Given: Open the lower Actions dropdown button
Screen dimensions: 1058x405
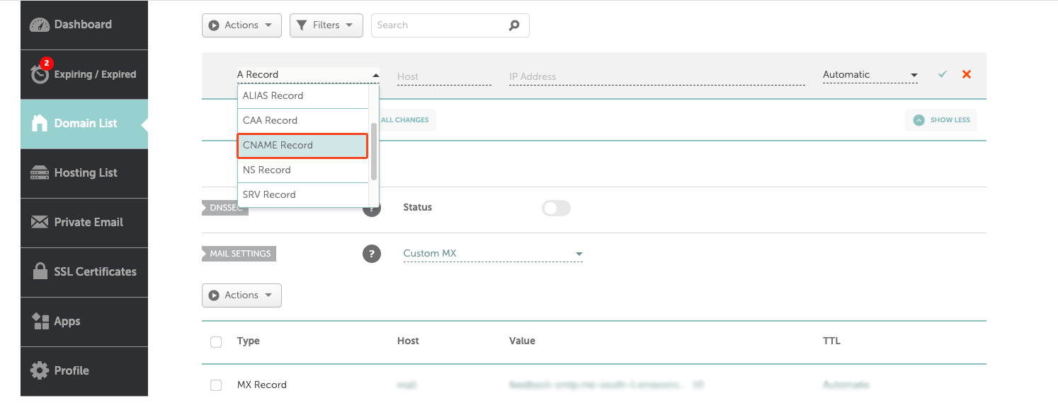Looking at the screenshot, I should (241, 295).
